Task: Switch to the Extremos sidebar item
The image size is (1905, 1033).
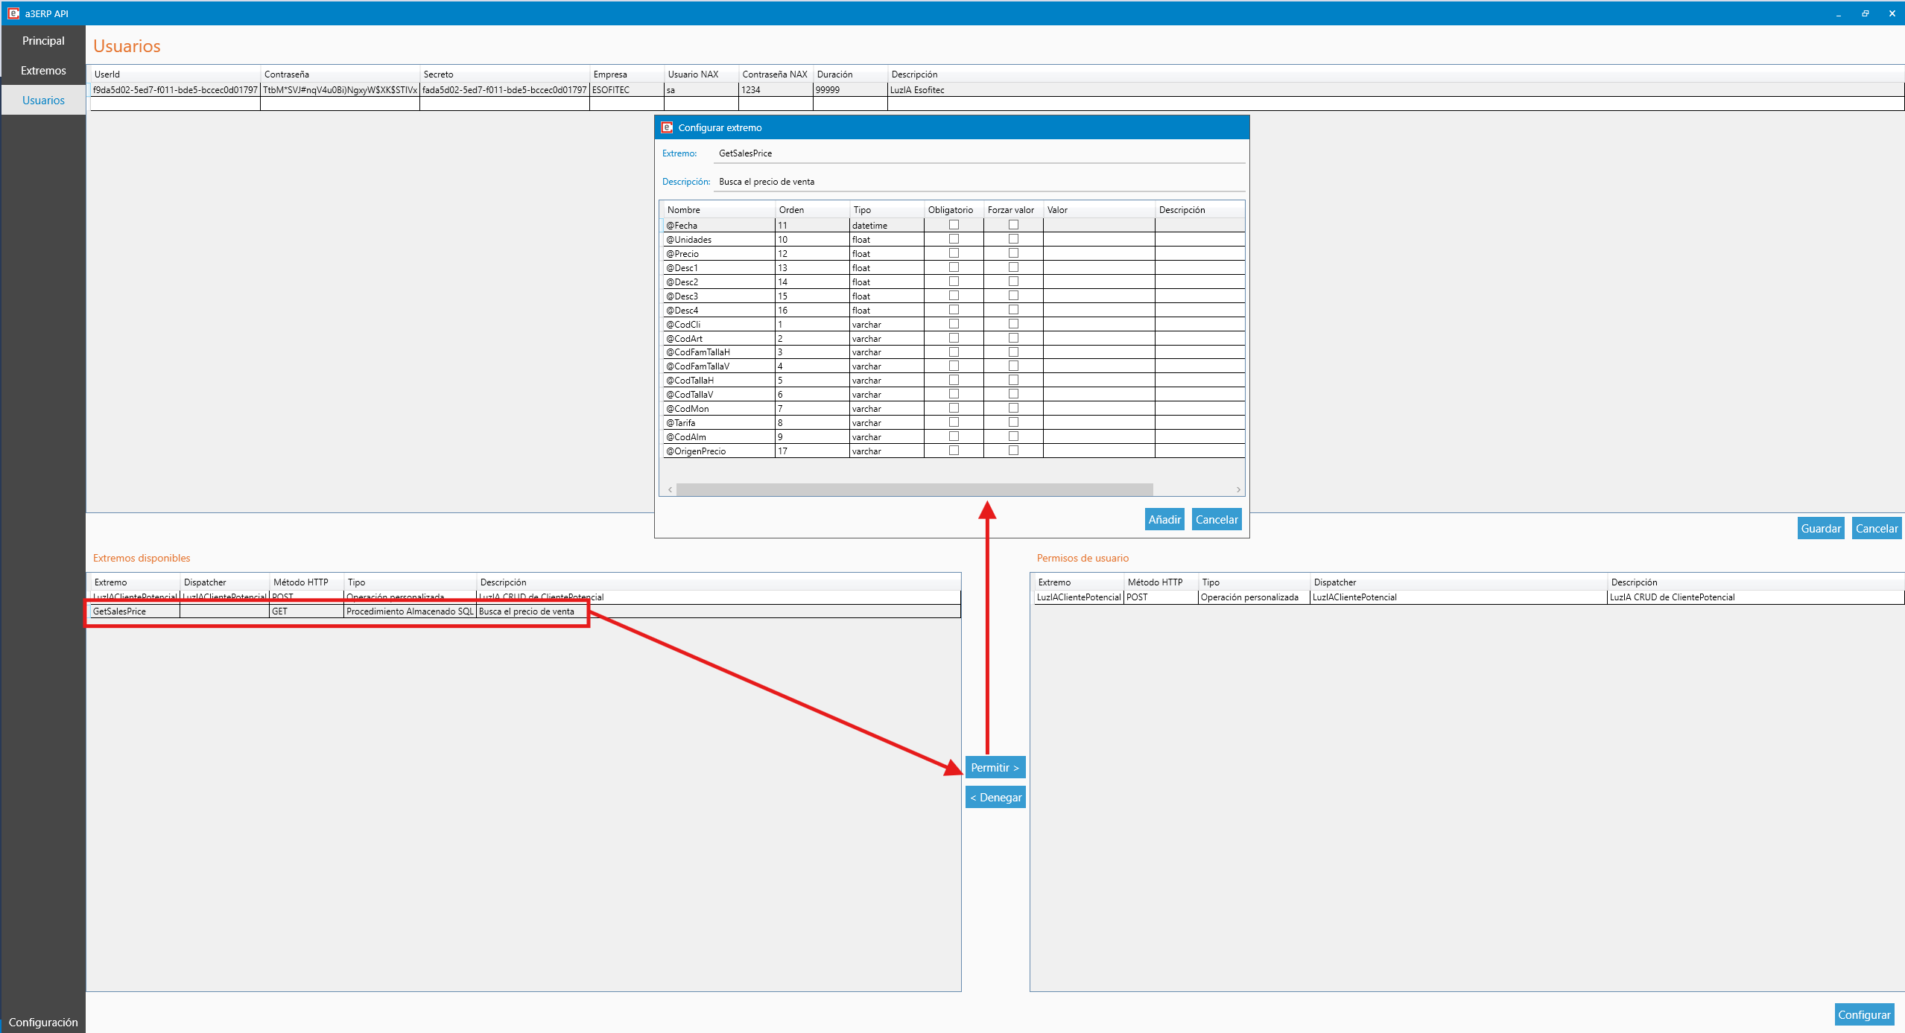Action: pyautogui.click(x=43, y=71)
